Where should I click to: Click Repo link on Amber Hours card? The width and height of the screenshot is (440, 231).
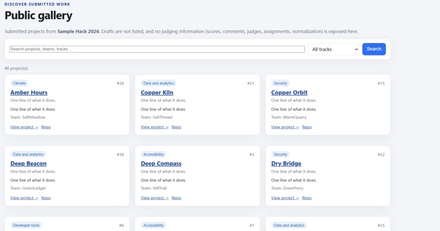[46, 127]
